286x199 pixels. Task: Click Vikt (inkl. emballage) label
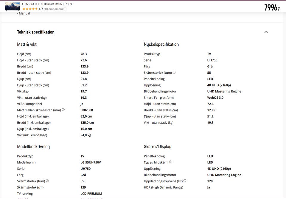click(x=32, y=135)
